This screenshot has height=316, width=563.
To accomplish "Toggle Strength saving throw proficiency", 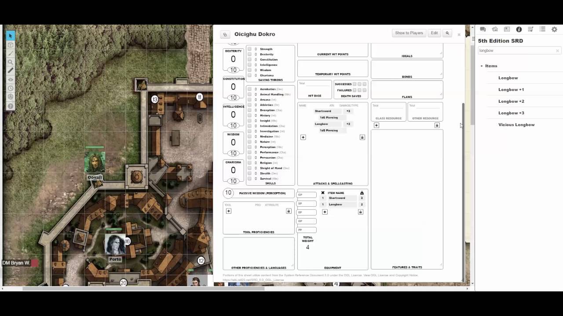I will [x=249, y=49].
